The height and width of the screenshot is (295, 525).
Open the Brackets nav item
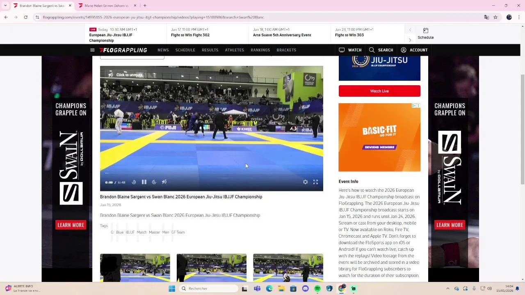point(286,50)
